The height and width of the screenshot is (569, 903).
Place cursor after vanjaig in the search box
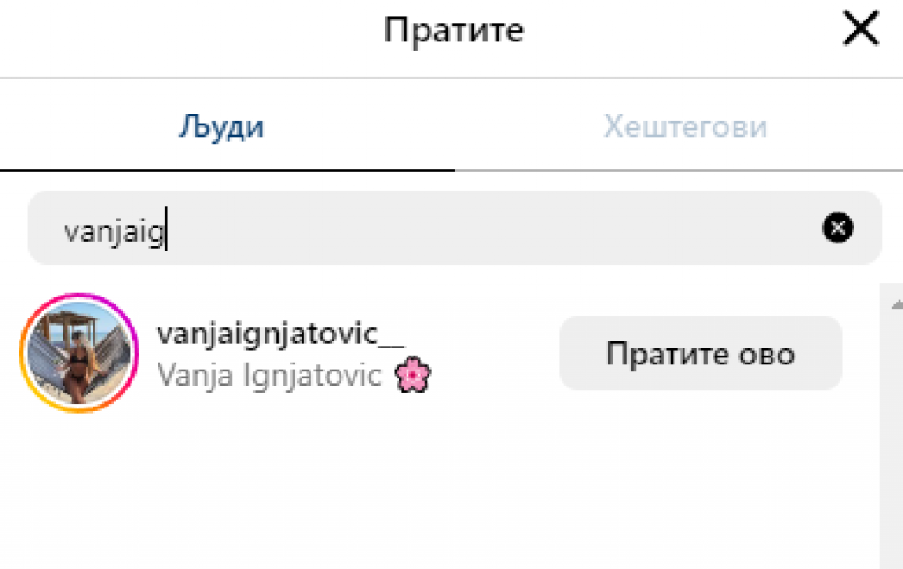pos(168,230)
